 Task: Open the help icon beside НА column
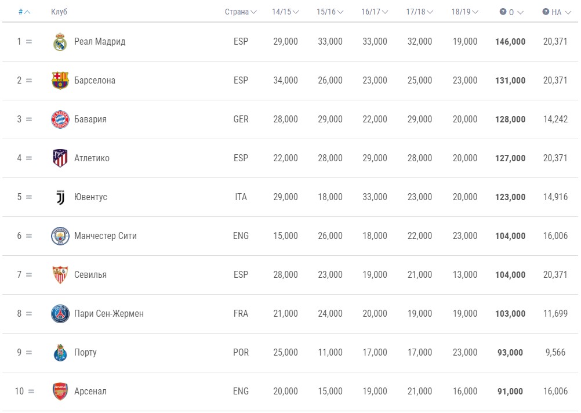[x=546, y=12]
